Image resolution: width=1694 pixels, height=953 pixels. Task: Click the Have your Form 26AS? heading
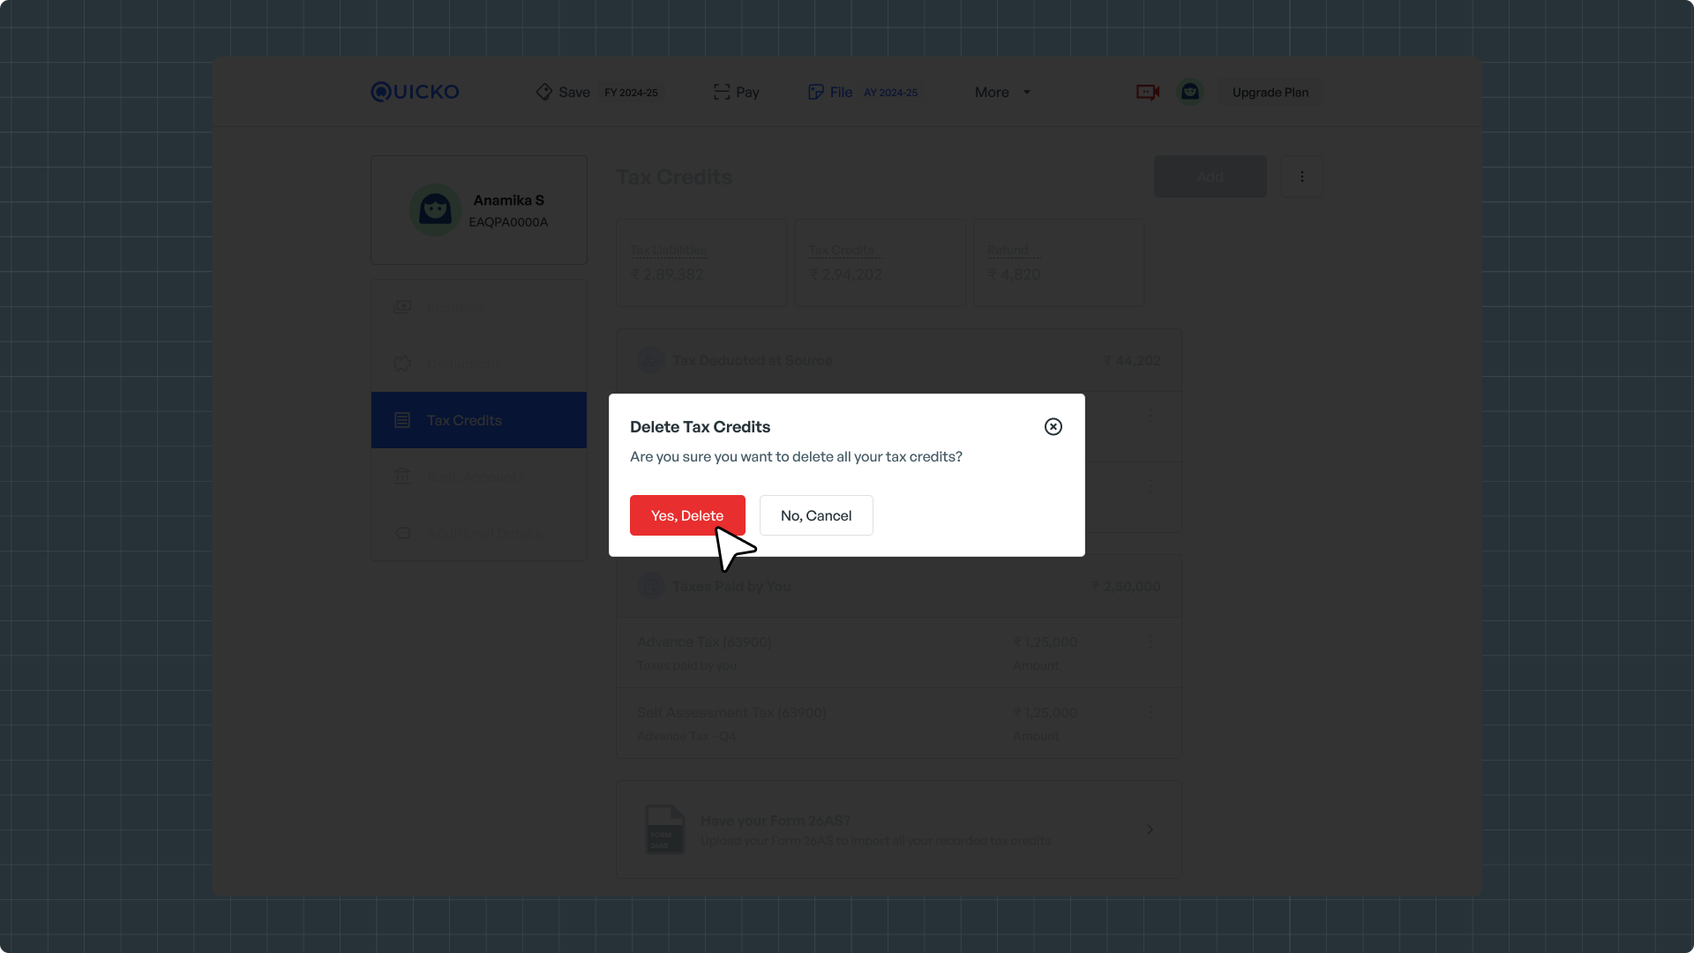pos(776,821)
